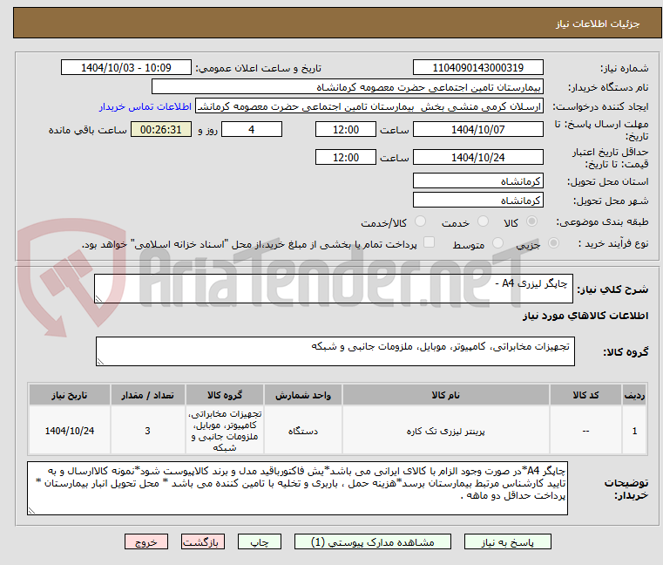663x565 pixels.
Task: Click the price validity date 1404/10/24 field
Action: [477, 158]
